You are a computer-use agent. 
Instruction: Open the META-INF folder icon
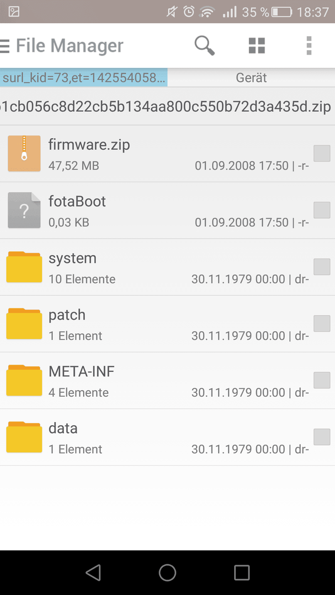[24, 380]
